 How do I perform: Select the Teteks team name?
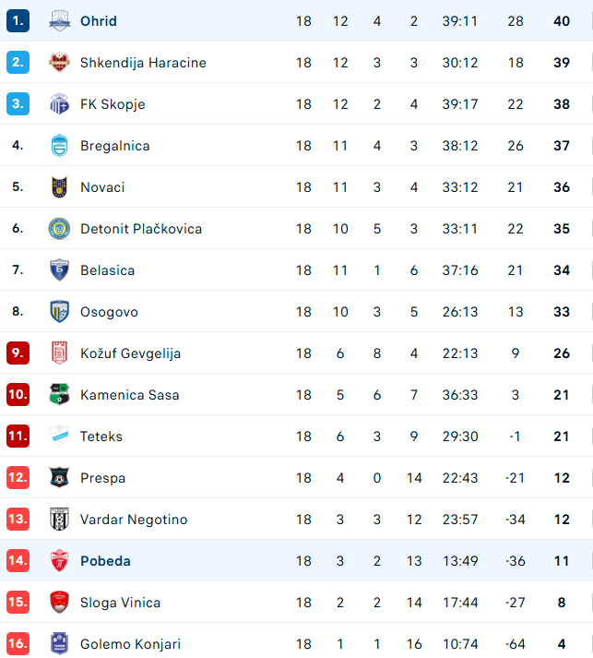(x=101, y=437)
